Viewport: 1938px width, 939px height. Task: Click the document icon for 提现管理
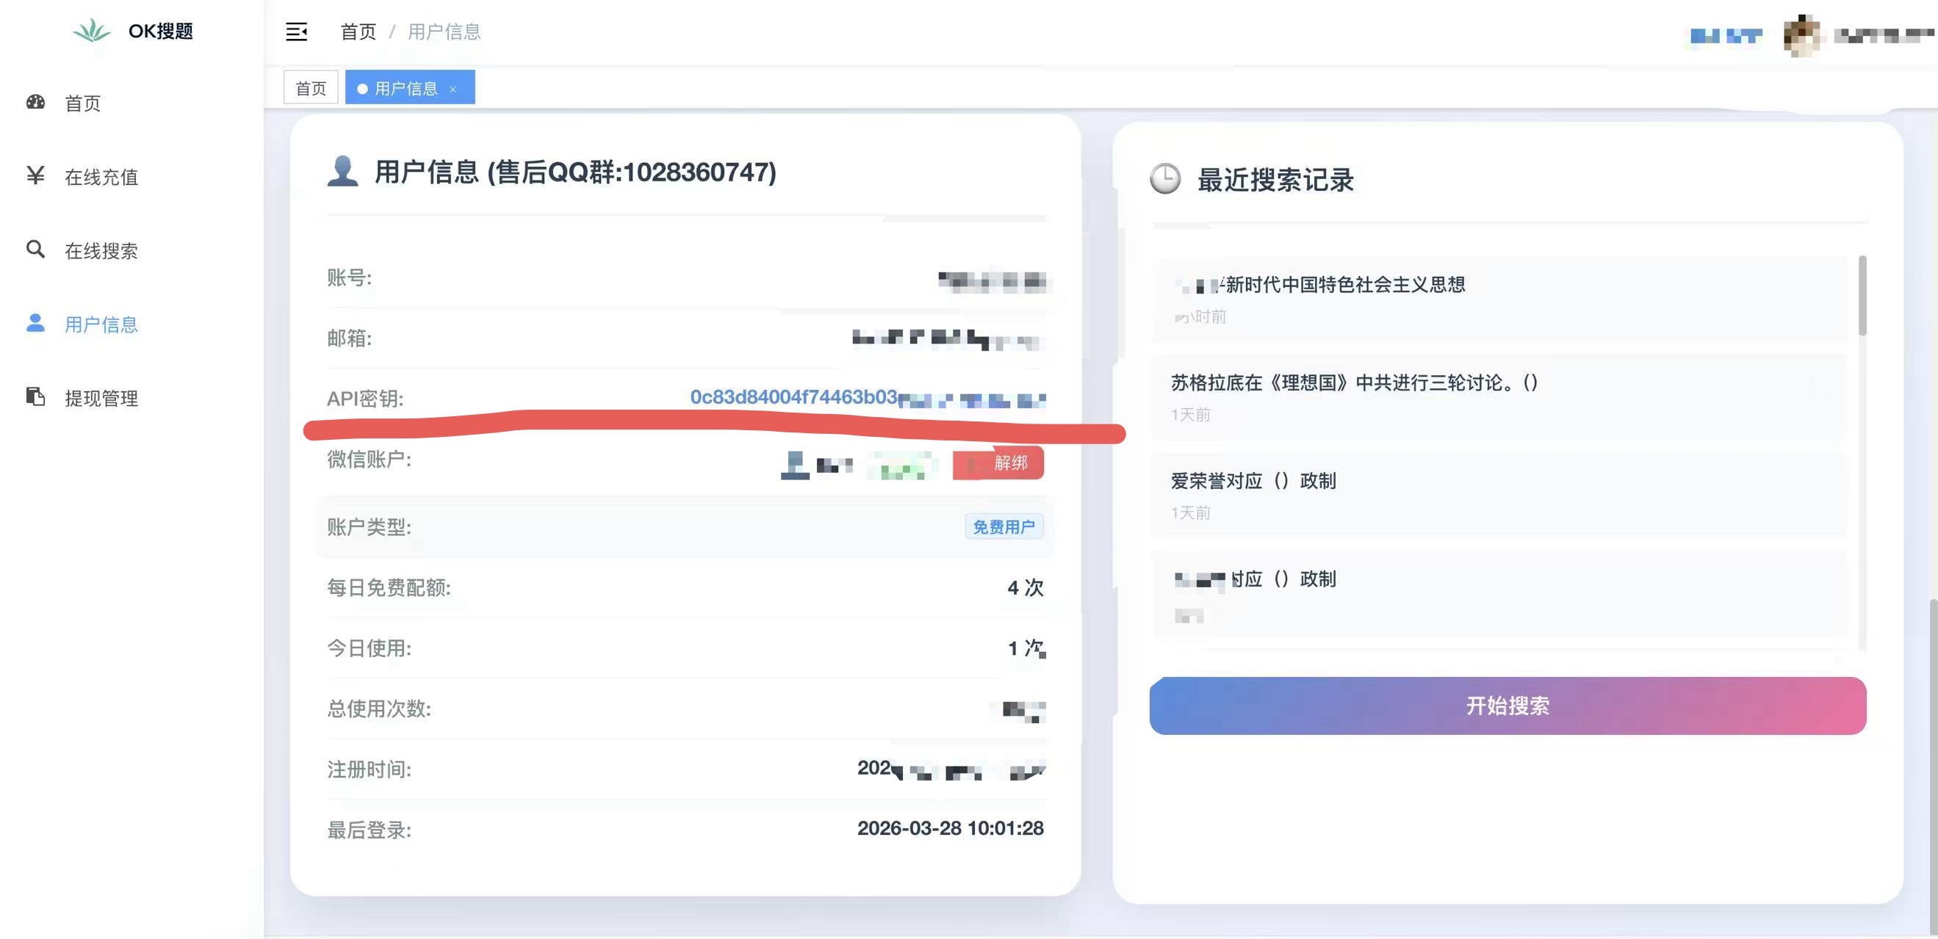(35, 396)
